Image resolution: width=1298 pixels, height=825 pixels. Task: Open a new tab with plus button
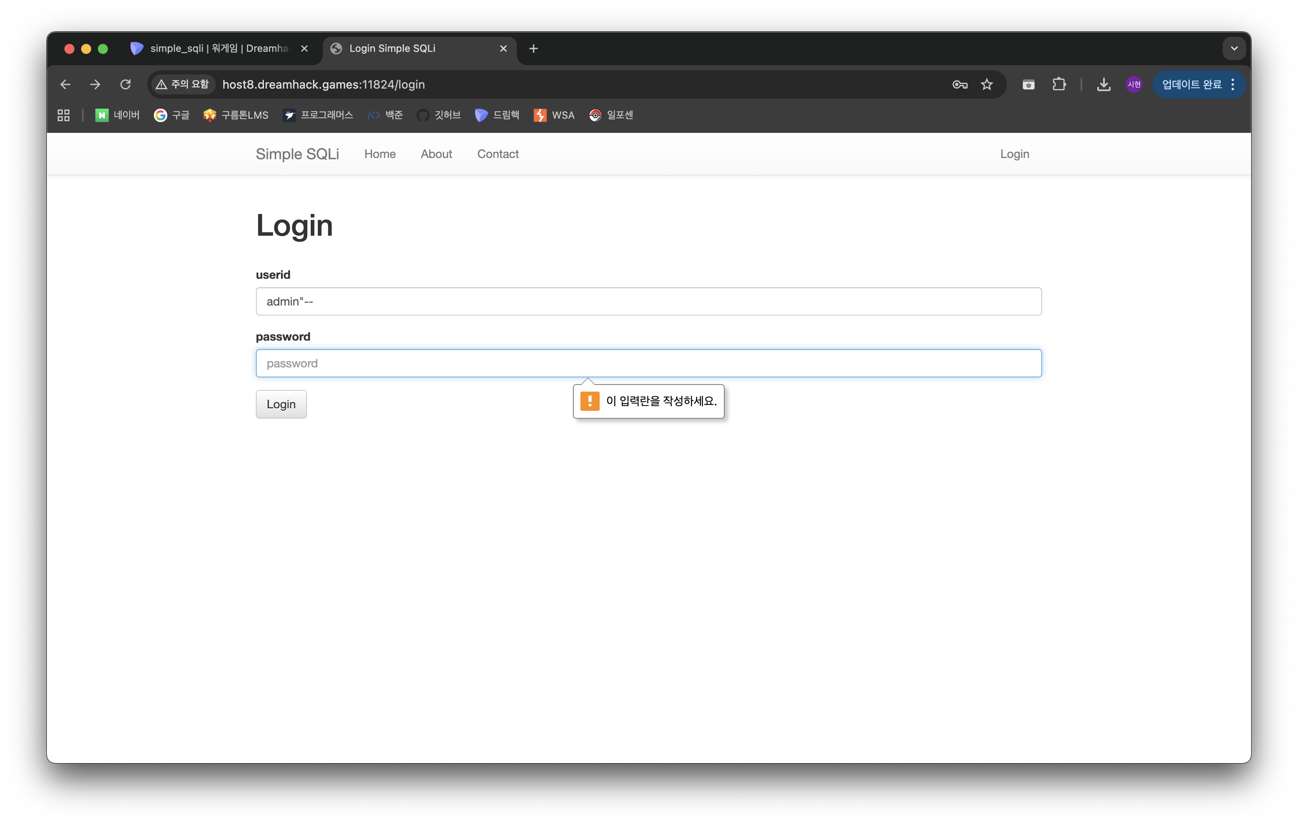[x=533, y=48]
